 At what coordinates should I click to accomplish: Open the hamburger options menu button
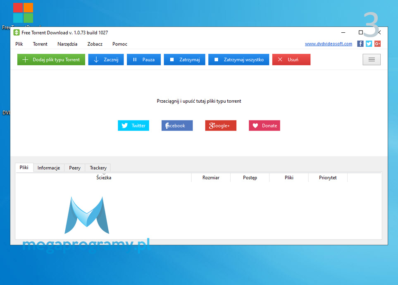click(x=372, y=60)
